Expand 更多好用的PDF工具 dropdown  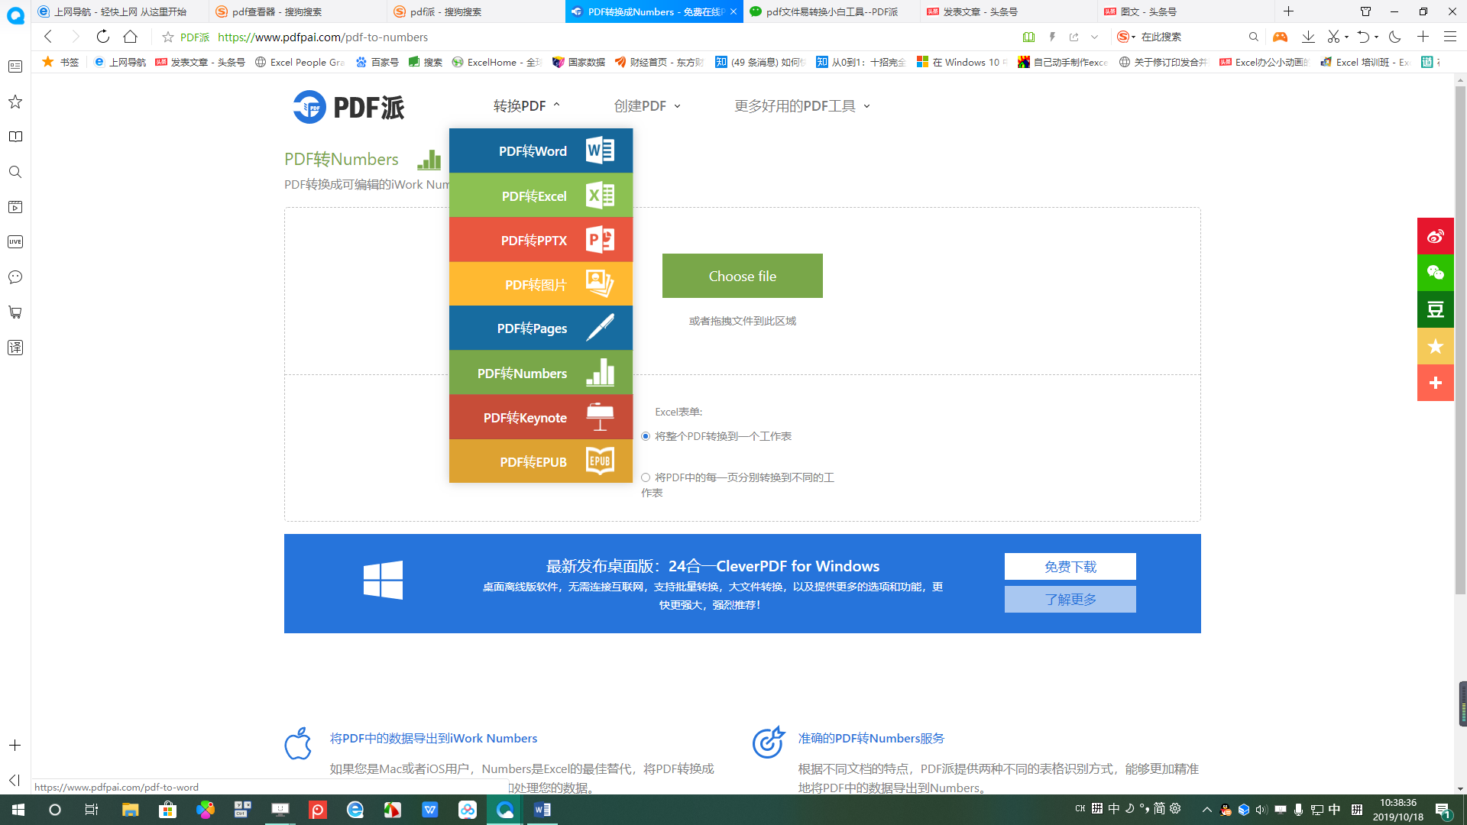point(802,105)
